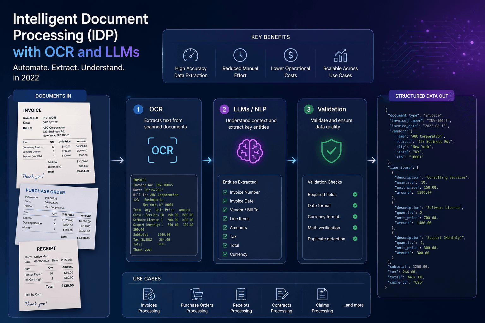Click the 'Vendor: Tech Supplies Co.' line
This screenshot has width=485, height=323.
coord(45,207)
